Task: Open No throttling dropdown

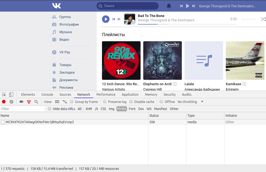Action: (x=190, y=102)
